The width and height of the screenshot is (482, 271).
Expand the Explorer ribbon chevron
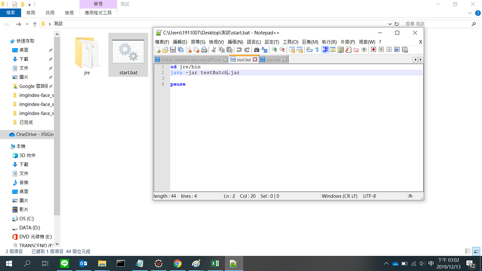click(x=470, y=13)
